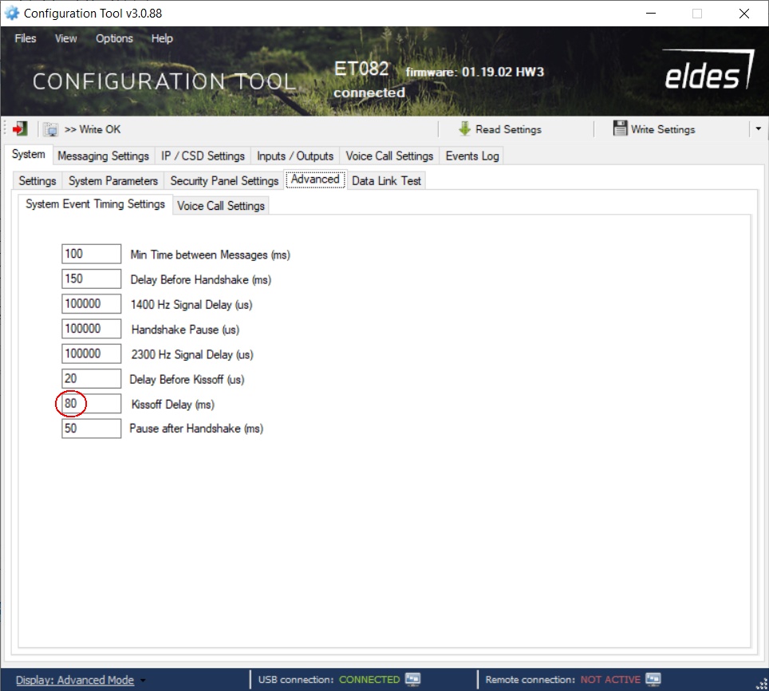The height and width of the screenshot is (691, 769).
Task: Open Security Panel Settings sub-tab
Action: [225, 181]
